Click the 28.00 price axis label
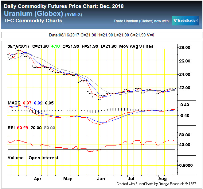203x189 pixels. click(x=185, y=47)
